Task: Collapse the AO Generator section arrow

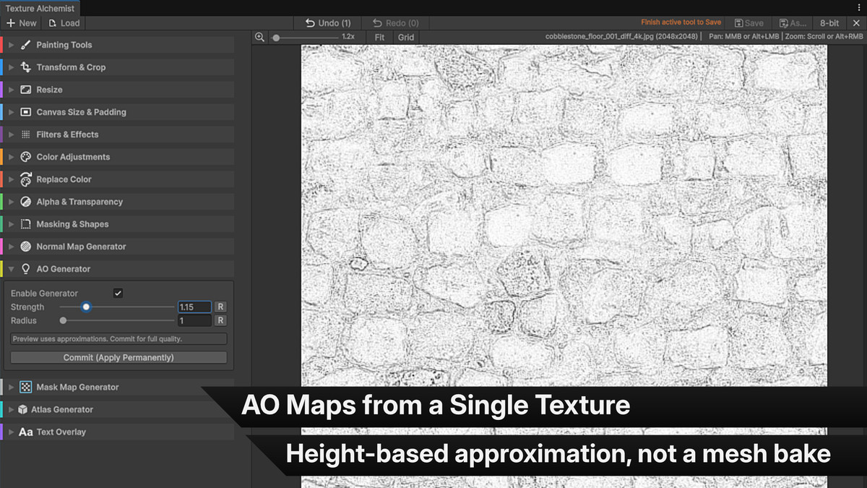Action: click(x=11, y=269)
